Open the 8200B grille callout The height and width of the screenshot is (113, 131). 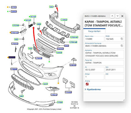[x=59, y=53]
